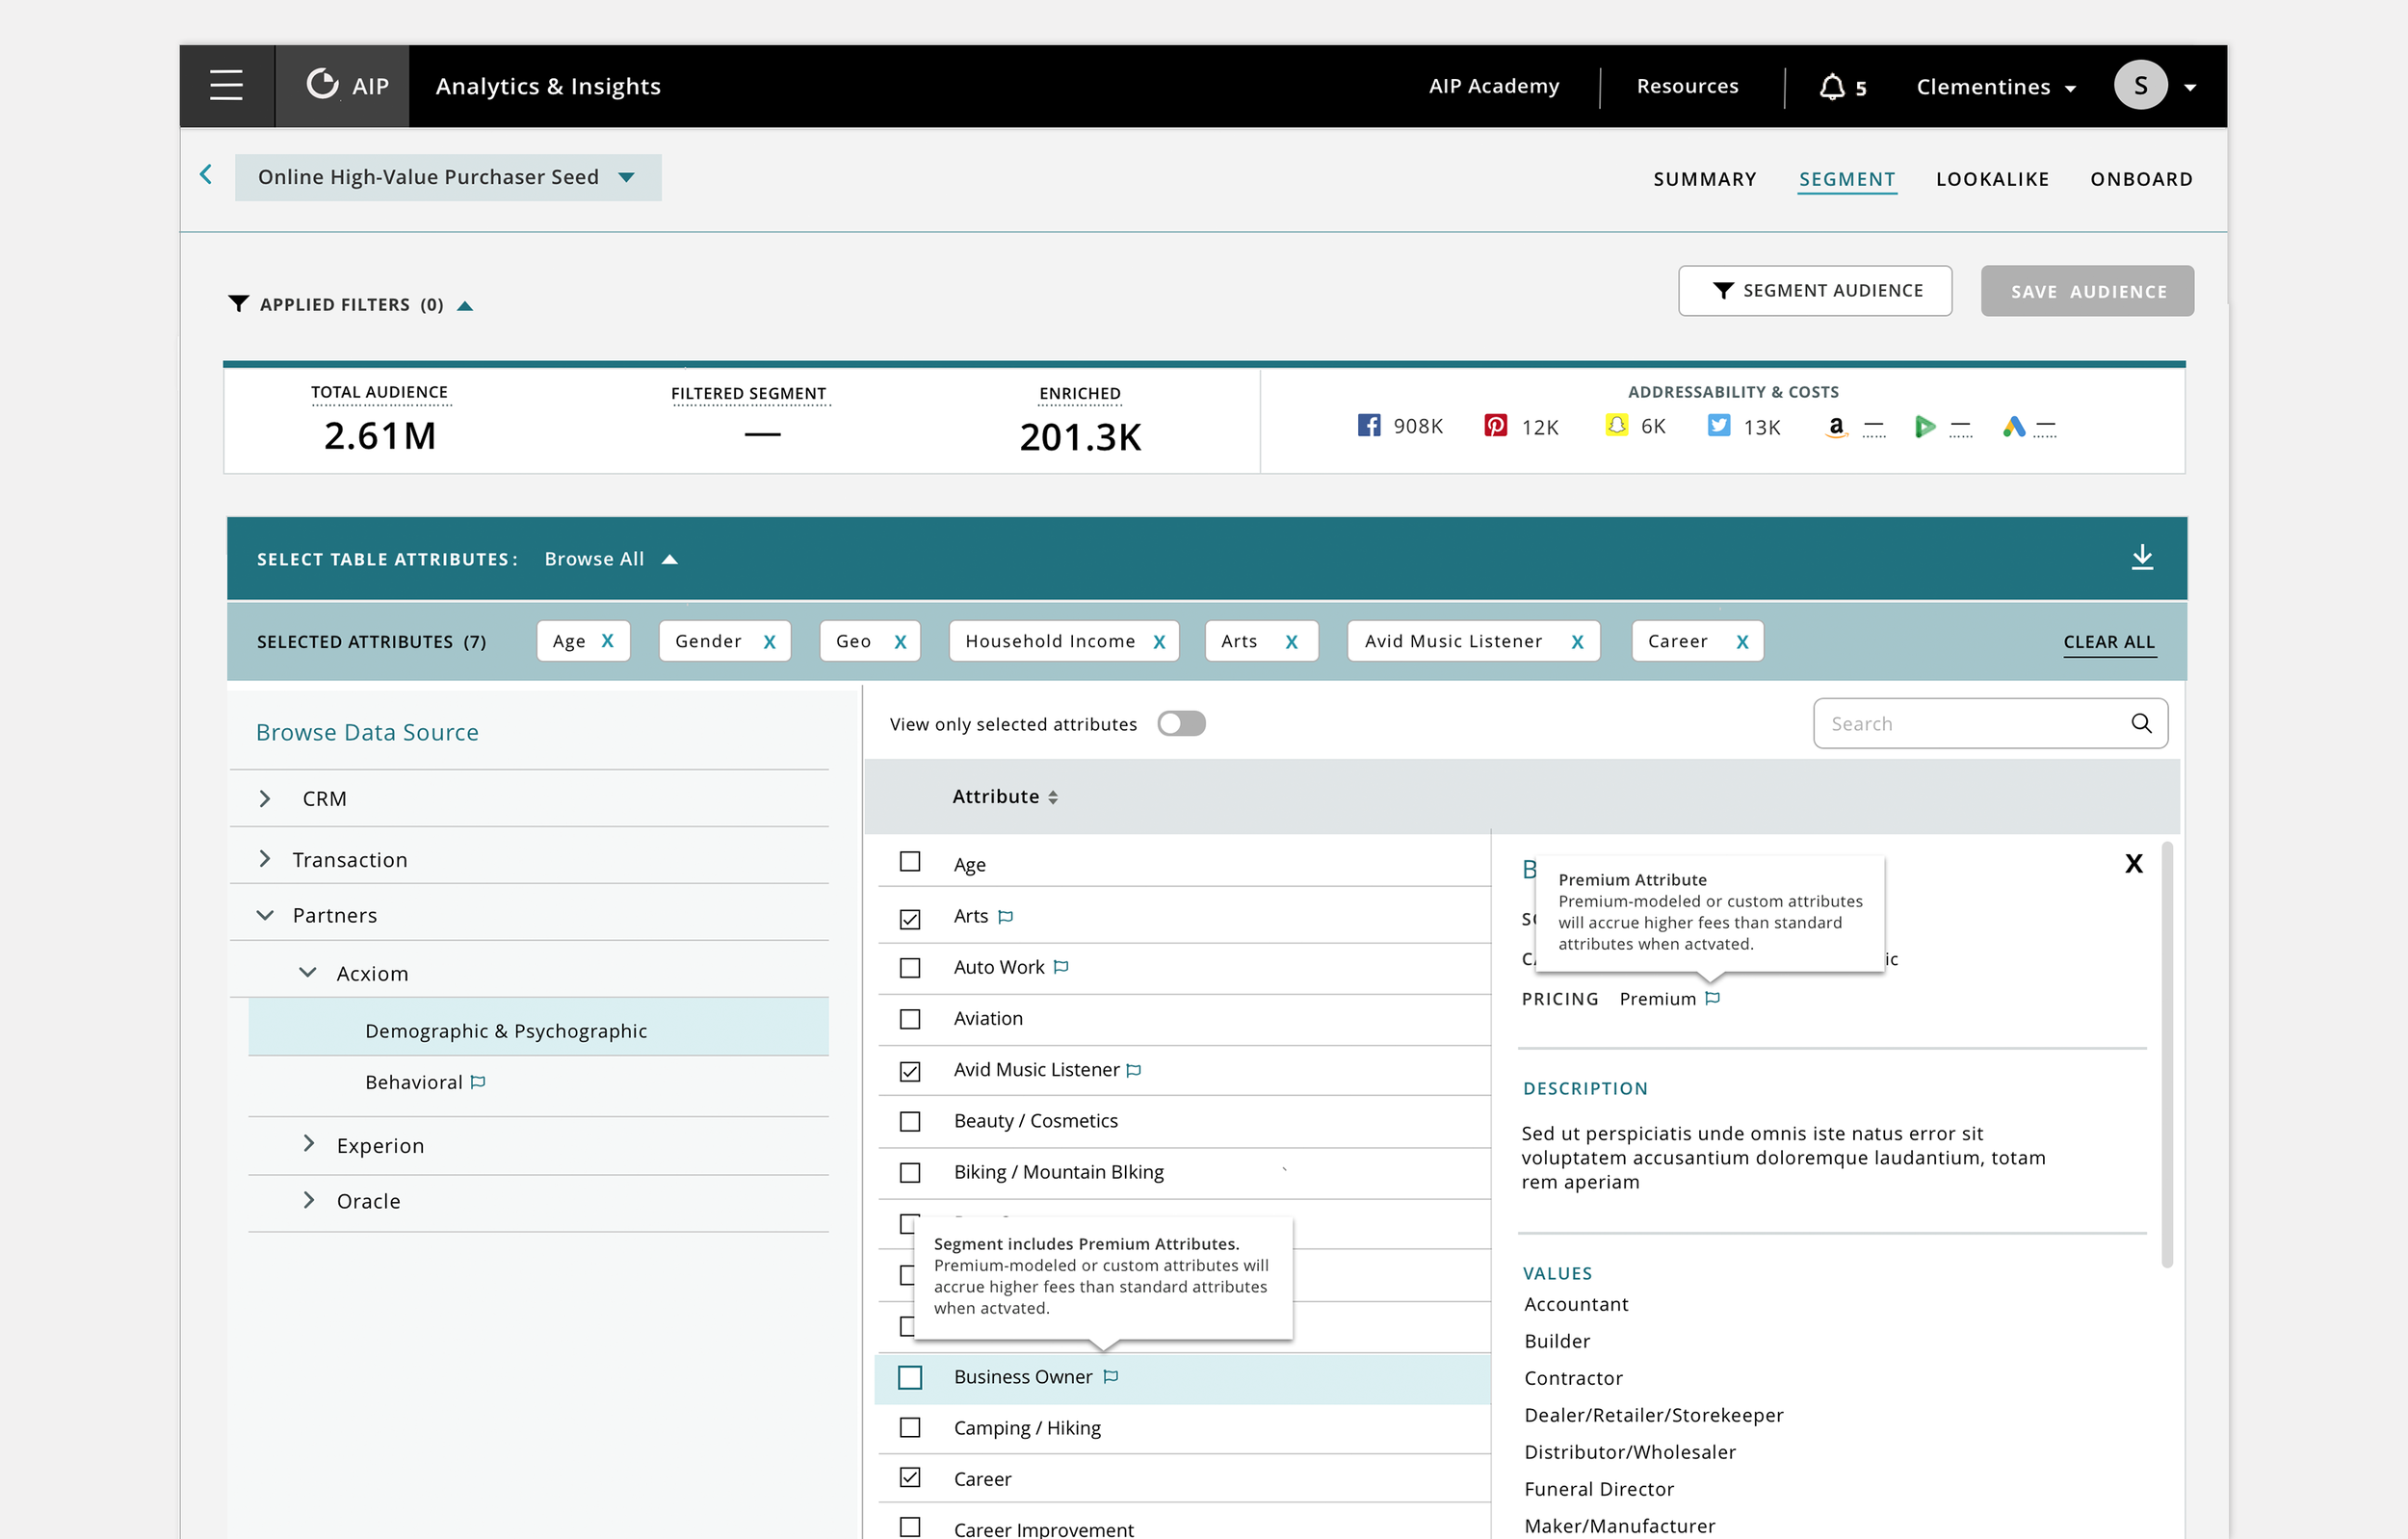Remove the Career attribute chip
Image resolution: width=2408 pixels, height=1539 pixels.
pyautogui.click(x=1742, y=642)
